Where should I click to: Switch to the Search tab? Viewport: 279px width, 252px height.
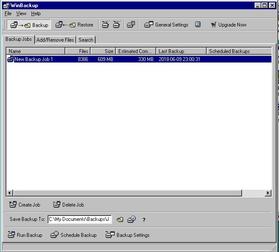pyautogui.click(x=86, y=40)
